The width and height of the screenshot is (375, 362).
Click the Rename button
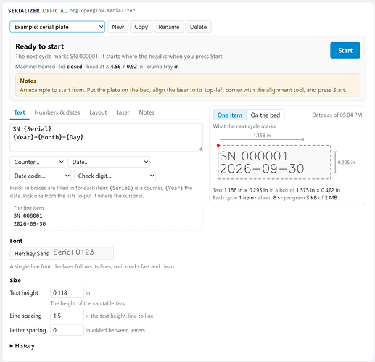point(169,27)
